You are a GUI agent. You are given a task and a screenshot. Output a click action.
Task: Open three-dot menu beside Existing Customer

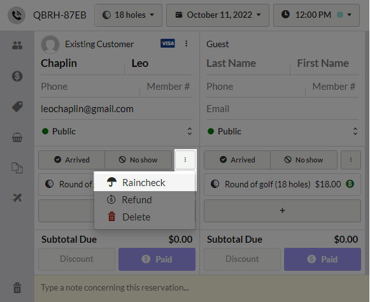point(186,43)
